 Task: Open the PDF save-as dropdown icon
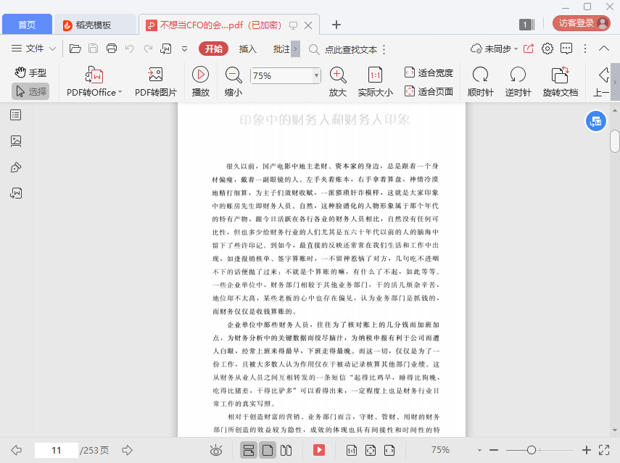165,49
